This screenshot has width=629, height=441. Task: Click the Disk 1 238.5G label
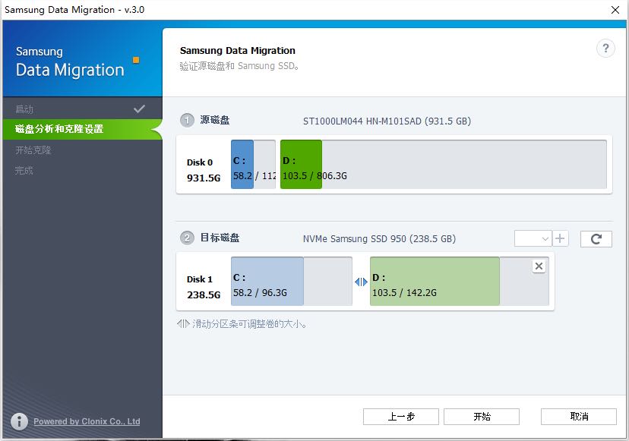pos(204,287)
